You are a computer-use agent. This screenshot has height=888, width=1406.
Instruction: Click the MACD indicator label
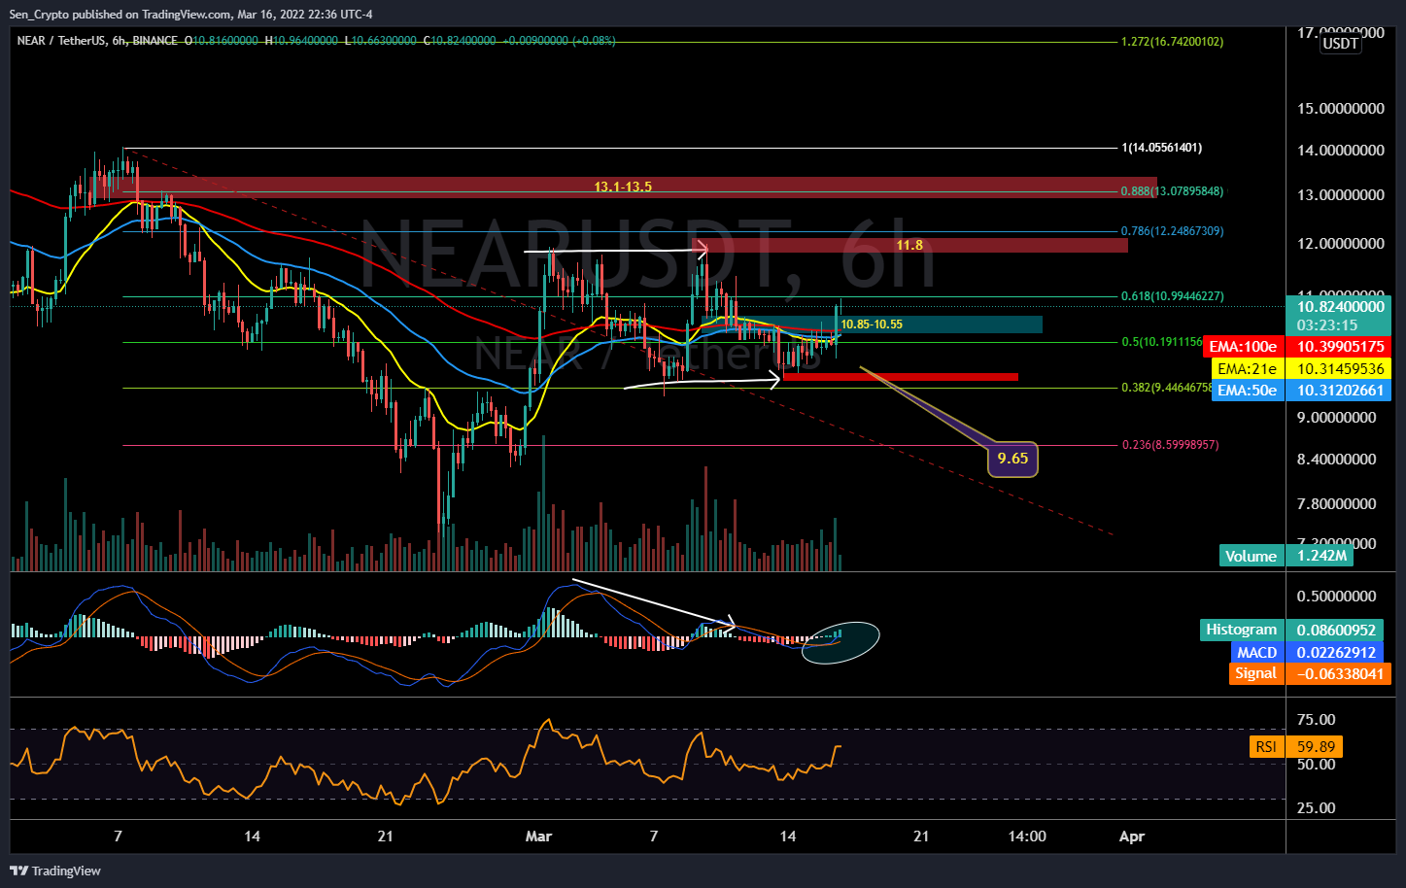tap(1256, 652)
